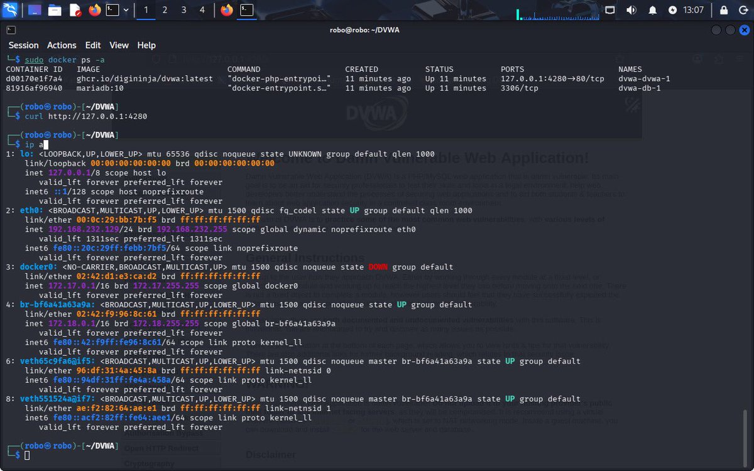Open the Edit menu
Image resolution: width=754 pixels, height=471 pixels.
93,45
